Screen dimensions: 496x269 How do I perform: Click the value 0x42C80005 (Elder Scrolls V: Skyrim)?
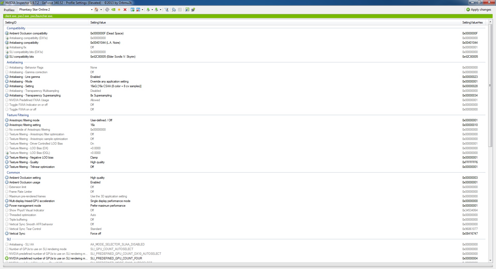point(113,57)
